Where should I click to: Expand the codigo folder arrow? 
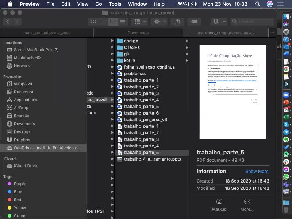click(x=187, y=41)
